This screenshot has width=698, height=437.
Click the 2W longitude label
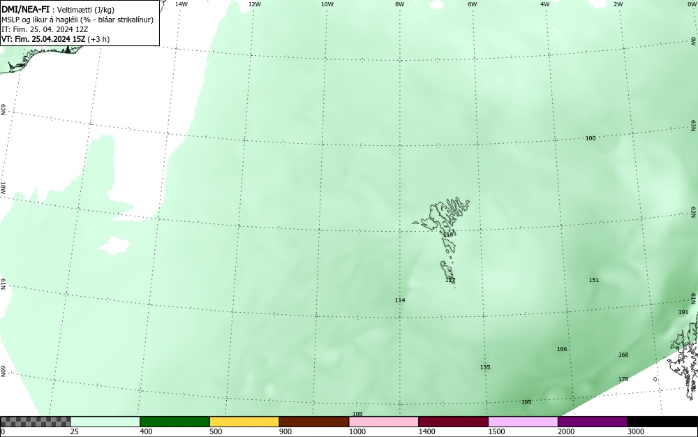[618, 4]
